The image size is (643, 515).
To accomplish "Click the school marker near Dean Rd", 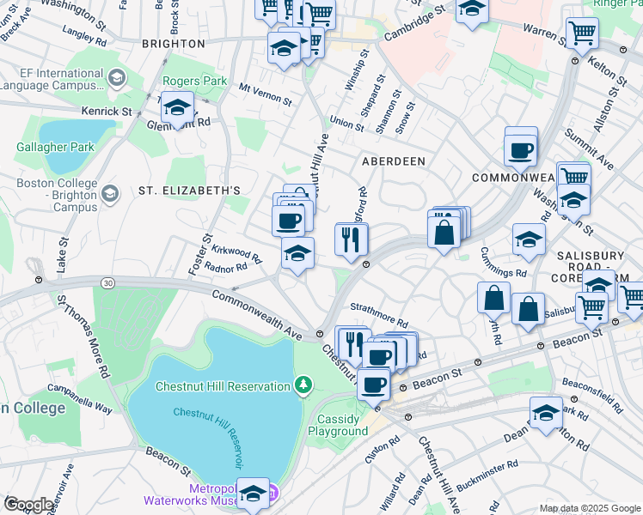I will [546, 414].
